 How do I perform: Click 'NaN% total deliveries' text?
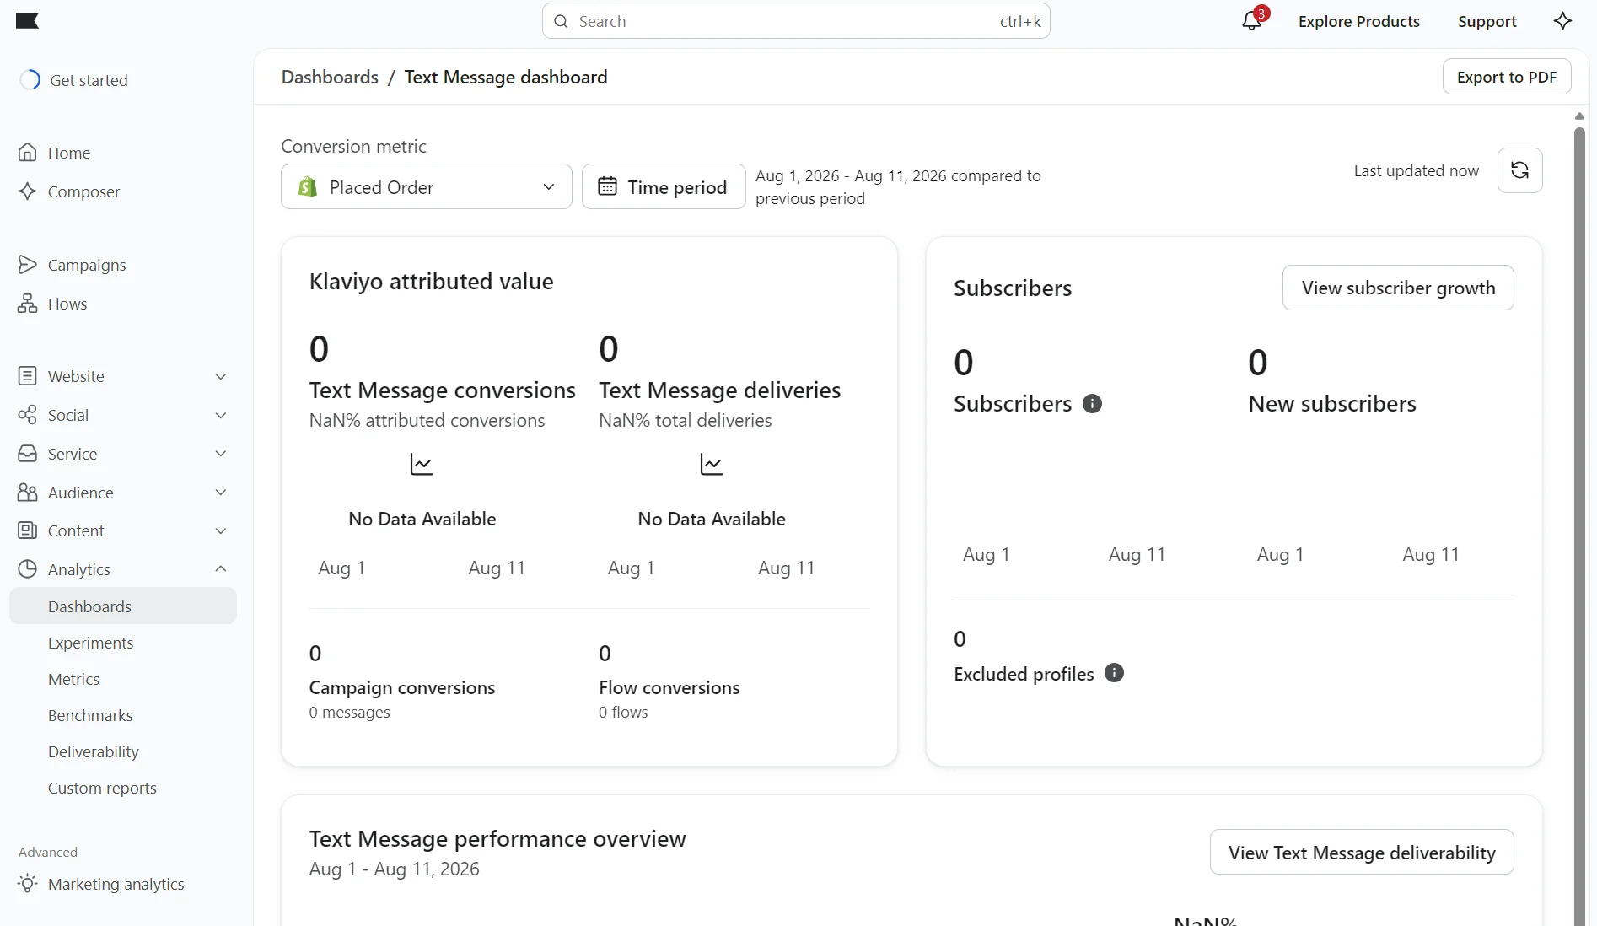[x=685, y=420]
